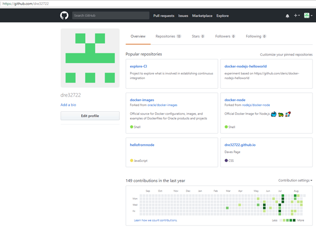
Task: Open the explore-CI repository
Action: tap(139, 66)
